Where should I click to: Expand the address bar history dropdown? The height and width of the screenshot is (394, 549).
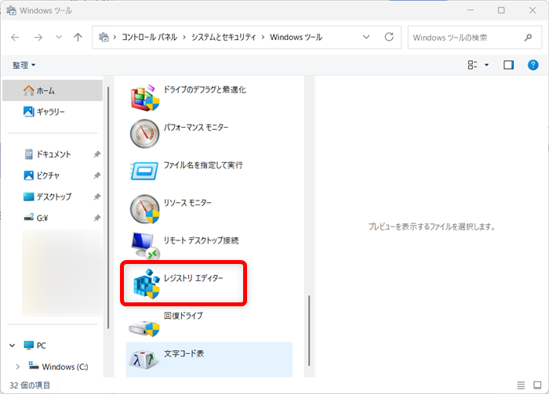366,37
